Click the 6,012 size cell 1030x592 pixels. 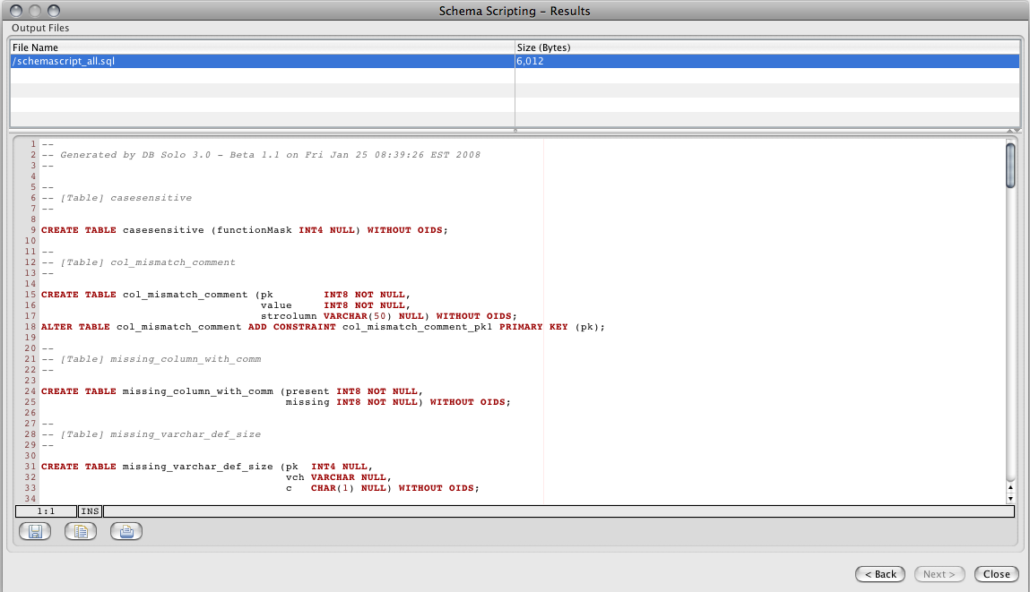point(767,61)
